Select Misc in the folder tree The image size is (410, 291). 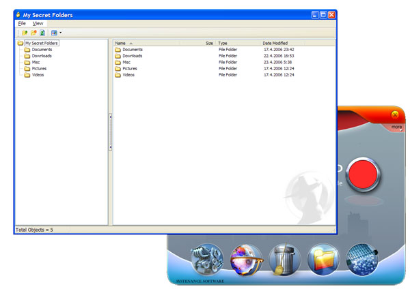tap(36, 62)
